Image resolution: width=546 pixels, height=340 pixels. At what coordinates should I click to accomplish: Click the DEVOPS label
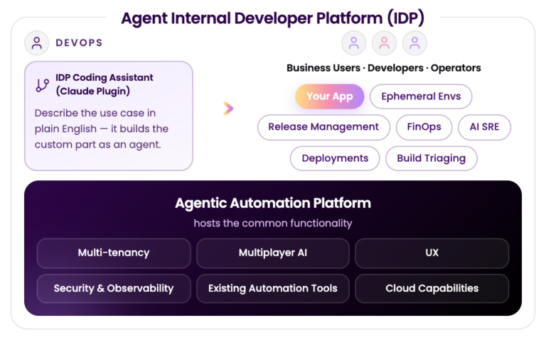[x=79, y=43]
